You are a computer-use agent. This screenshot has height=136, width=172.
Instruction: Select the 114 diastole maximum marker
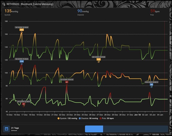pyautogui.click(x=21, y=61)
